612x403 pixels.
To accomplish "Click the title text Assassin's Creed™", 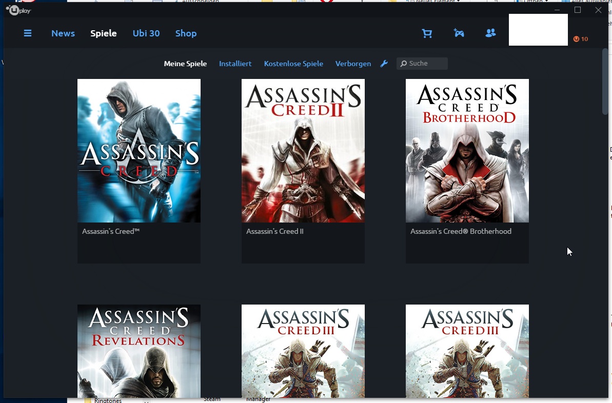I will 111,231.
